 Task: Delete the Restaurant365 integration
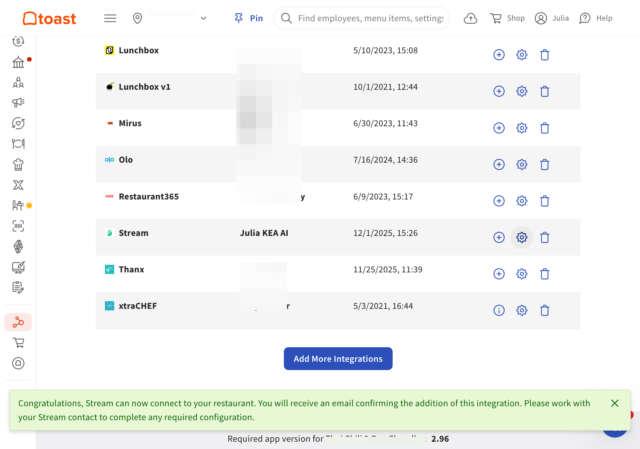point(545,201)
